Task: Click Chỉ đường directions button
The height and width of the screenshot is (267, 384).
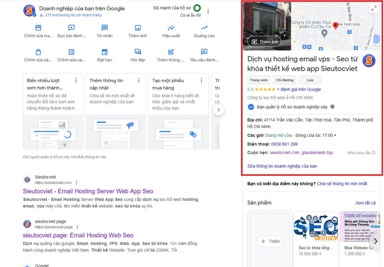Action: point(285,80)
